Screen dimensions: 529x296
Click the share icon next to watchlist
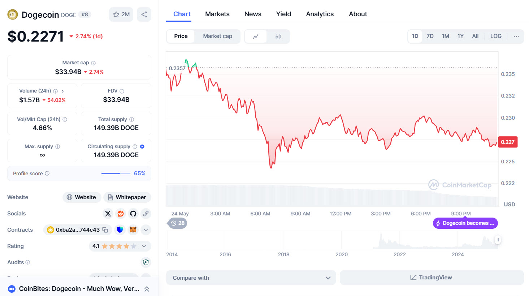(144, 14)
